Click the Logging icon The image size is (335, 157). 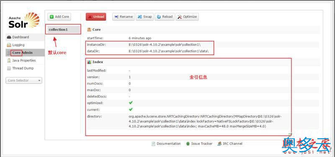[x=9, y=45]
